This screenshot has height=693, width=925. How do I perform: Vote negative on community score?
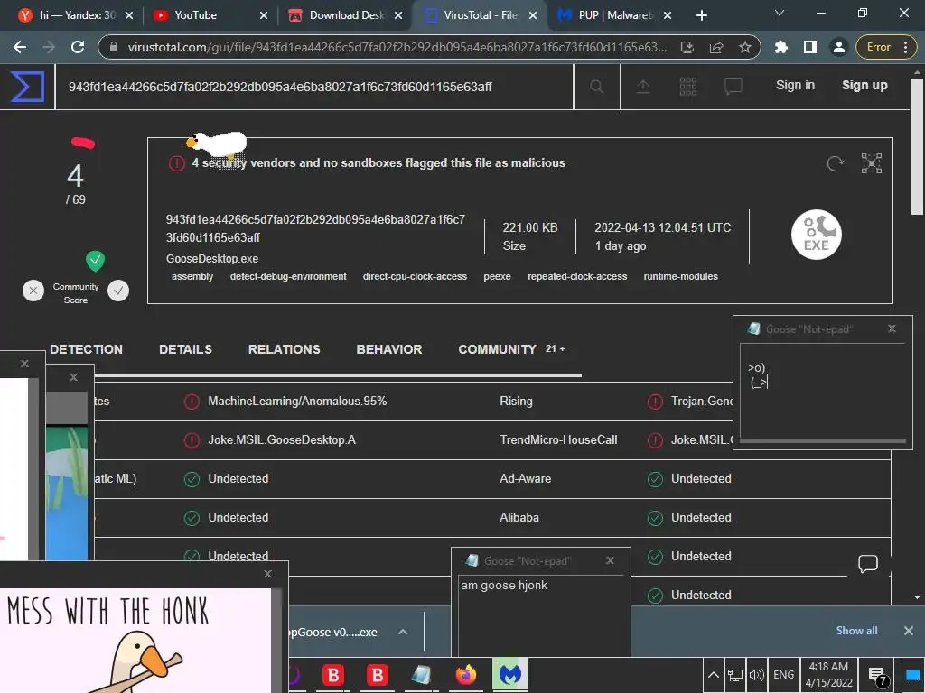click(33, 291)
